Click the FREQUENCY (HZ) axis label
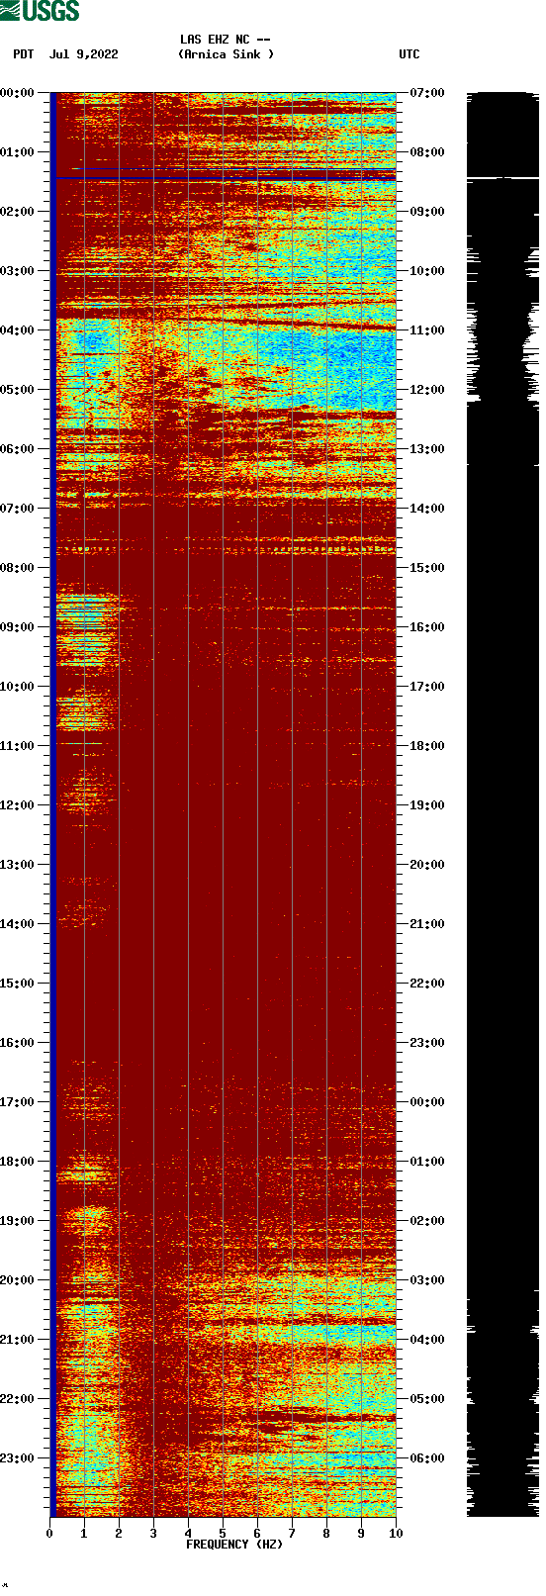The height and width of the screenshot is (1596, 546). click(234, 1545)
